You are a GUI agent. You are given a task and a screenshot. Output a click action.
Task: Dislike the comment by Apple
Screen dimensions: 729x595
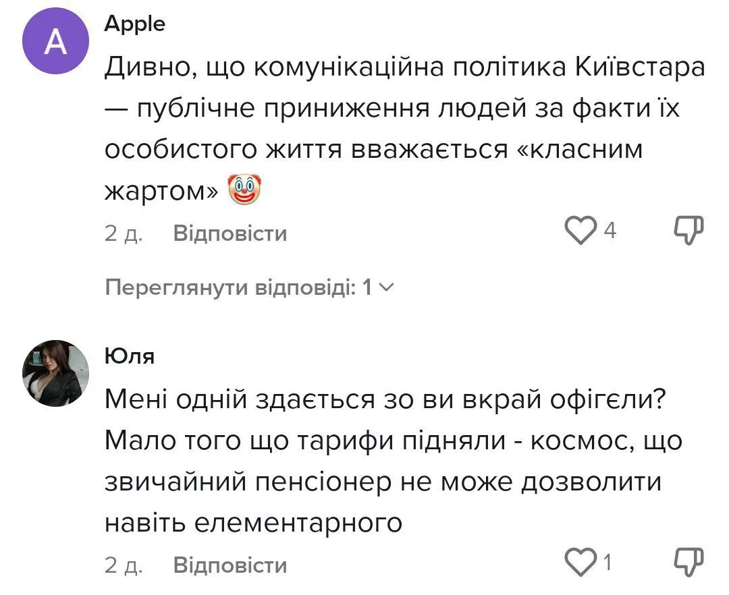[x=689, y=231]
